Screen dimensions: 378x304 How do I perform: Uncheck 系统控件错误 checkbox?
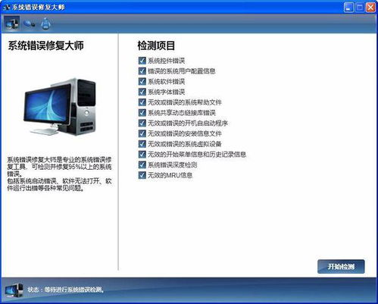click(x=142, y=61)
